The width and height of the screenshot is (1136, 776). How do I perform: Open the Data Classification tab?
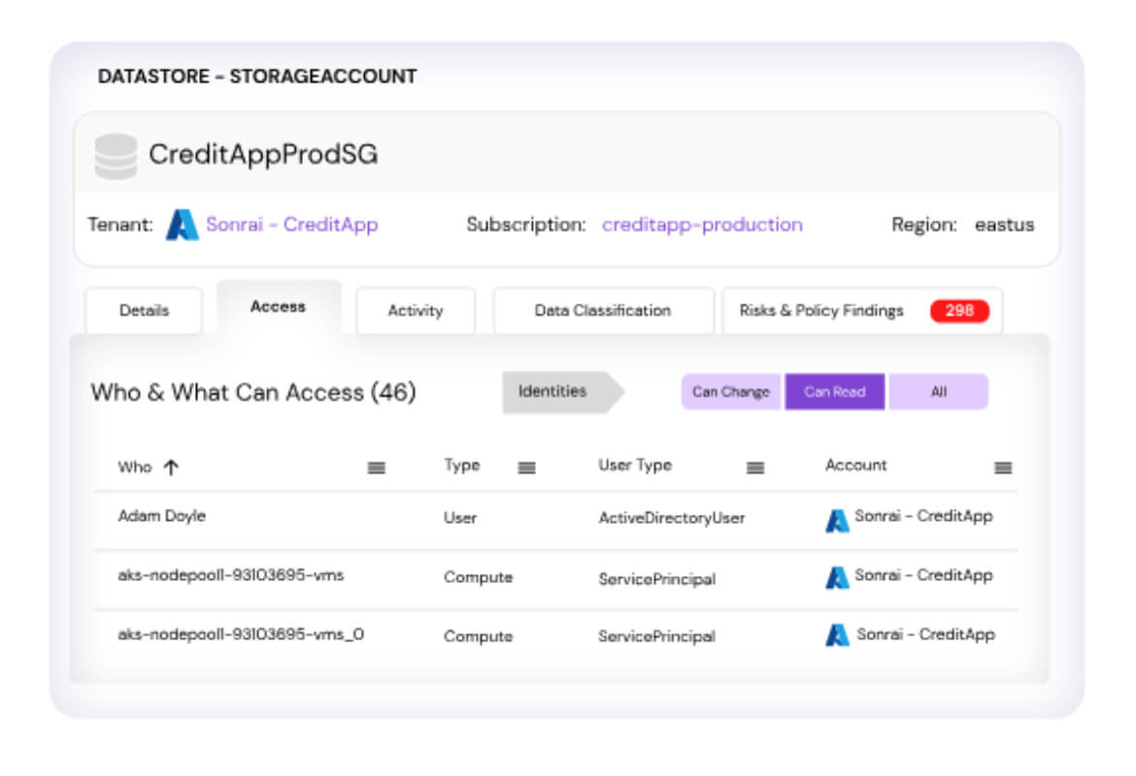click(603, 310)
